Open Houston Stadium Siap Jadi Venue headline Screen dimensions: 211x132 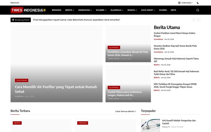pos(175,47)
